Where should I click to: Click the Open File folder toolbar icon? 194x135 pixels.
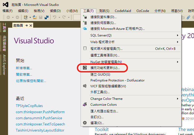tap(35, 17)
